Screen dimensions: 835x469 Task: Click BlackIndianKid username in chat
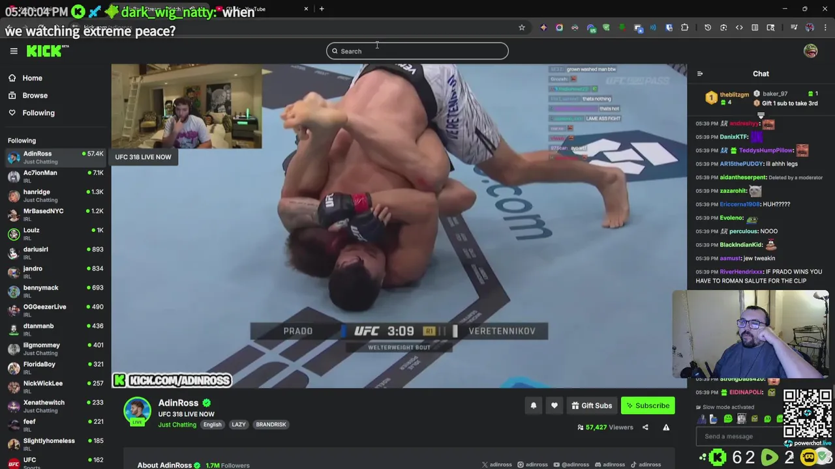(741, 245)
